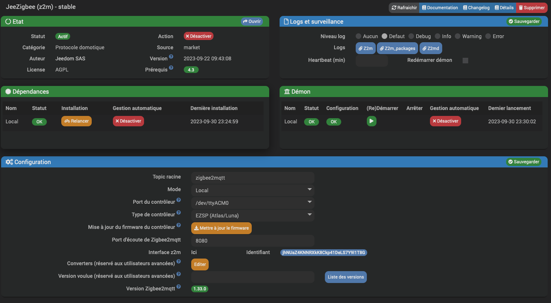This screenshot has width=551, height=303.
Task: Click Mettre à jour le firmware
Action: (x=221, y=228)
